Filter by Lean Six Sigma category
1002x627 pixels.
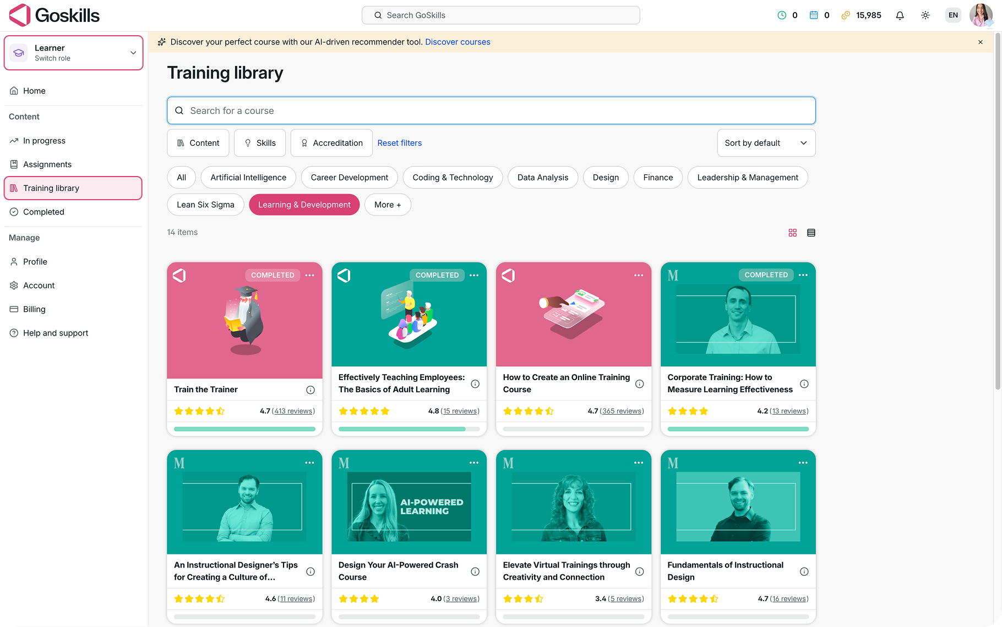coord(205,205)
